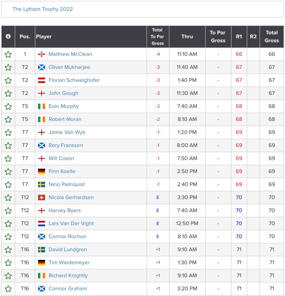This screenshot has height=296, width=285.
Task: Click the Swiss flag beside Nicola Gerhardsen
Action: (x=41, y=198)
